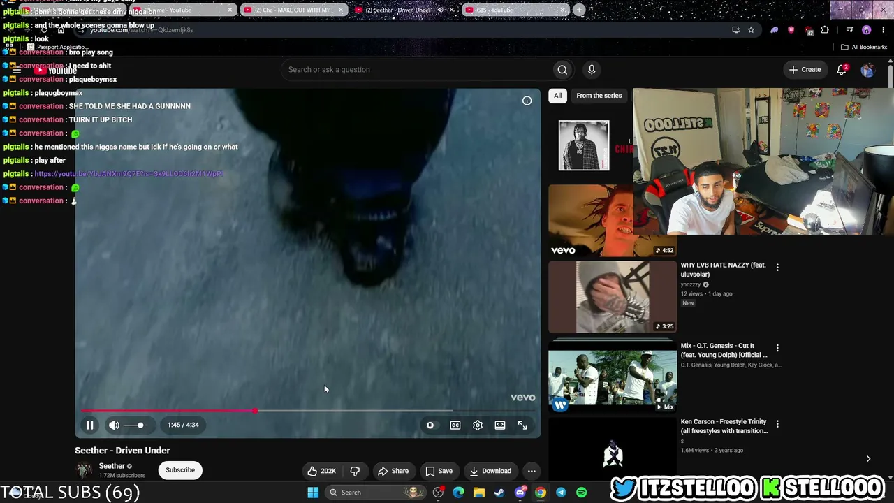This screenshot has width=894, height=503.
Task: Open options for O.T. Genasis mix
Action: click(777, 347)
